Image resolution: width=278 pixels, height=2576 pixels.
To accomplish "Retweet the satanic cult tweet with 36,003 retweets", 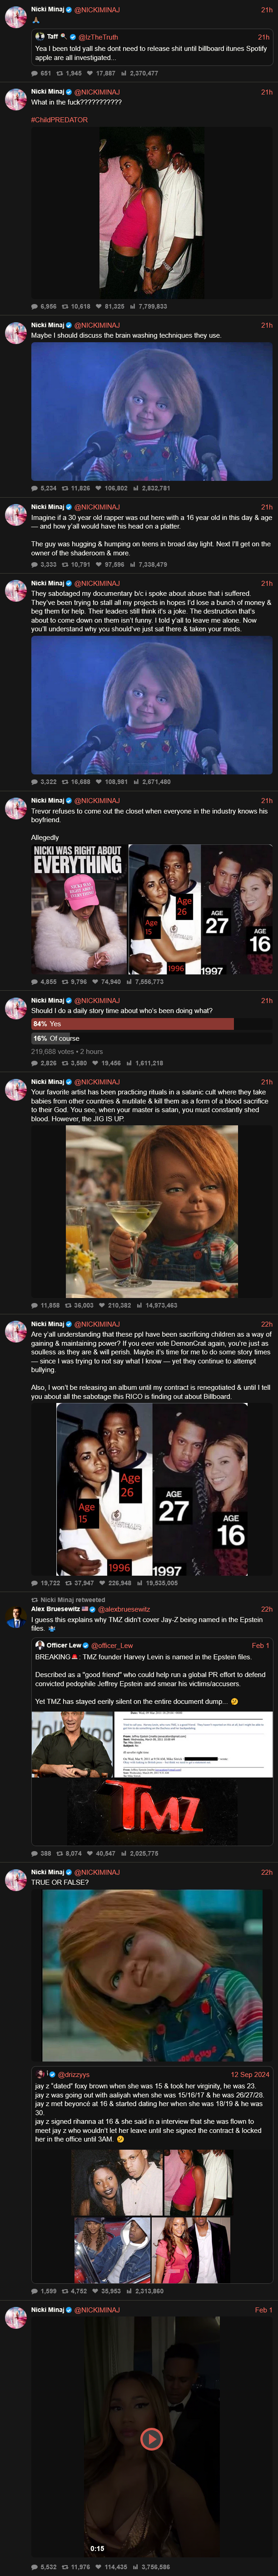I will coord(68,1305).
